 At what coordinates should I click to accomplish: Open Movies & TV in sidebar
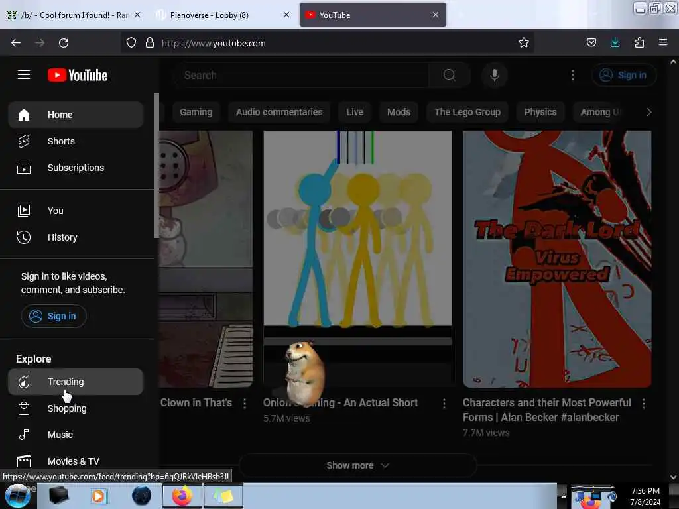76,461
